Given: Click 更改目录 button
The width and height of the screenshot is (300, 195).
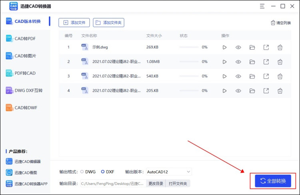Looking at the screenshot, I should click(x=156, y=183).
